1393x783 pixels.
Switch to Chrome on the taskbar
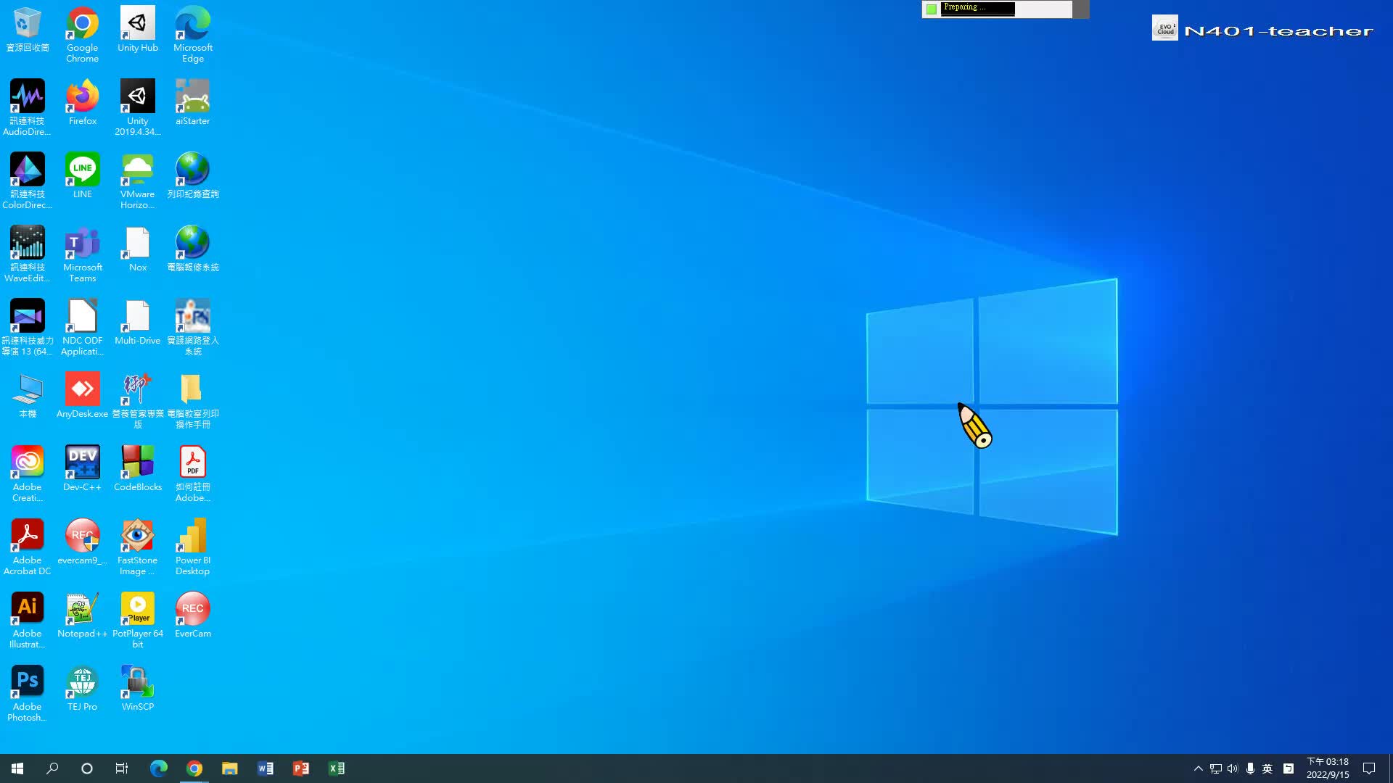(194, 768)
